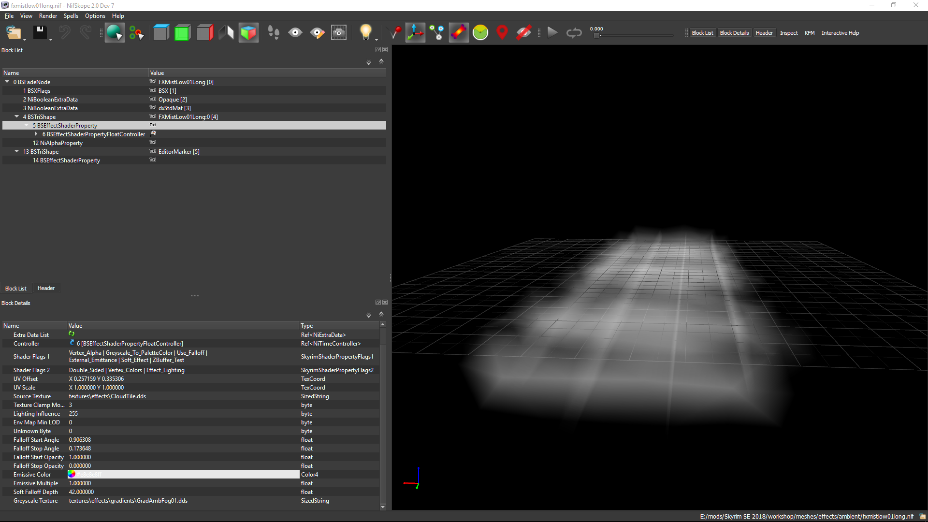928x522 pixels.
Task: Toggle the green round constraints icon
Action: point(480,33)
